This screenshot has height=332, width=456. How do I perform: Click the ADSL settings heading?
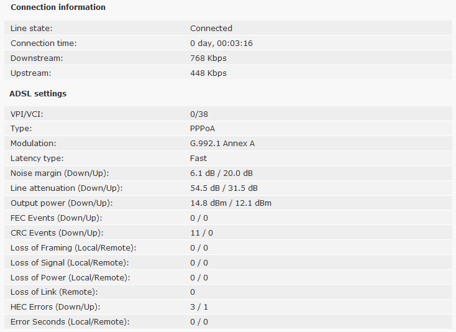pos(38,94)
